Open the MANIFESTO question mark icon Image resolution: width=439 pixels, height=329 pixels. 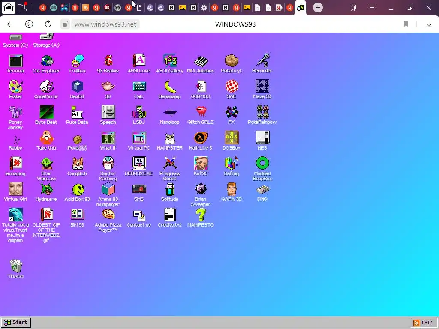(201, 218)
